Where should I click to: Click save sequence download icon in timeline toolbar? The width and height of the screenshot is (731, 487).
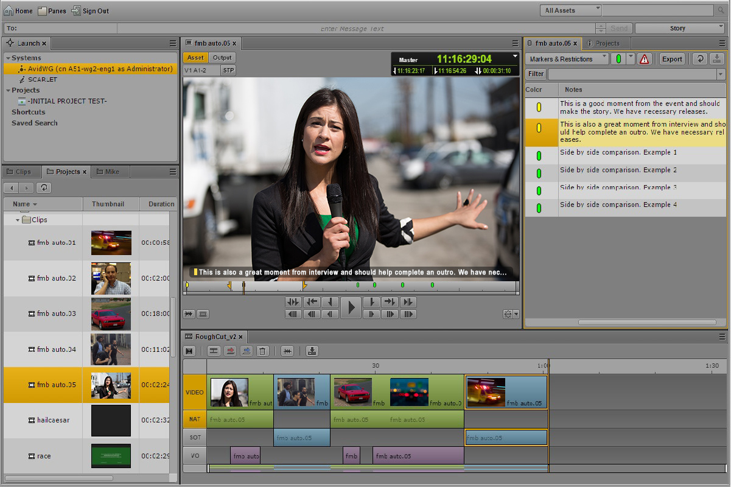pyautogui.click(x=312, y=351)
